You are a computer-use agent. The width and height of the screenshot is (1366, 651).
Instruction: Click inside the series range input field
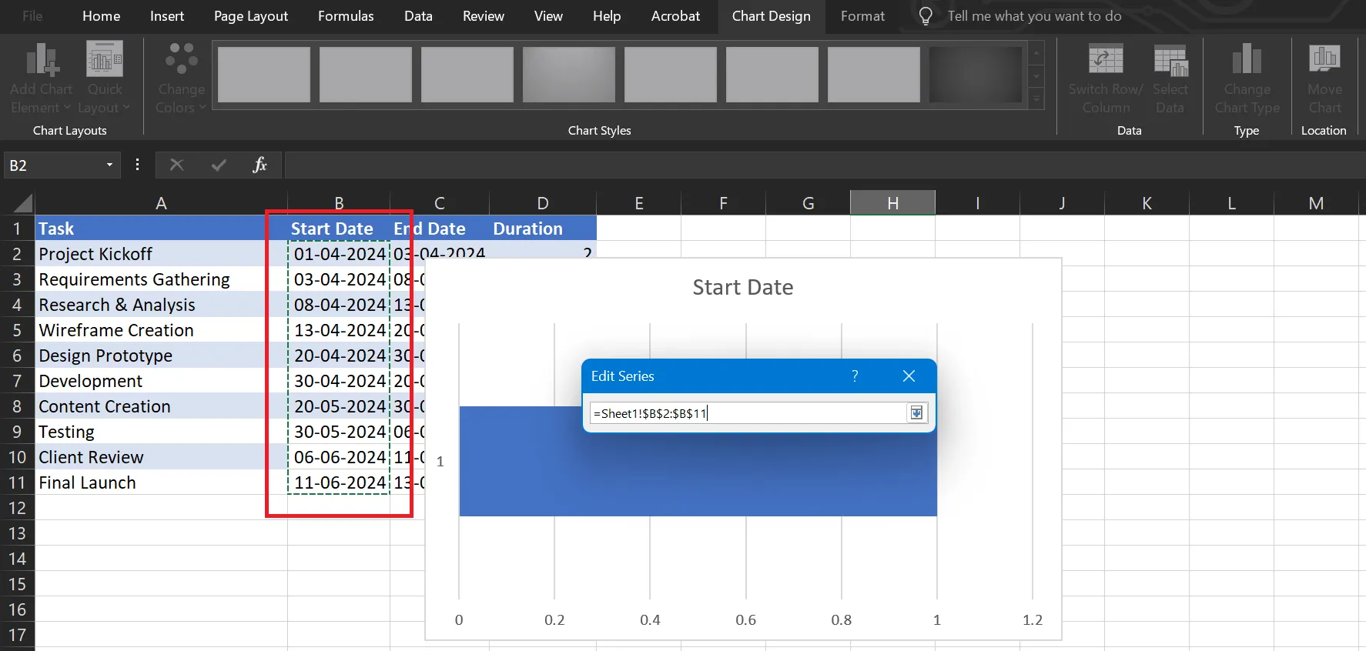coord(748,413)
